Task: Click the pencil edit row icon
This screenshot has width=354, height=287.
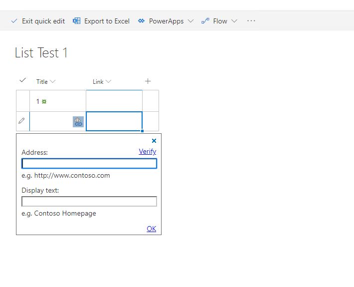Action: pos(21,121)
